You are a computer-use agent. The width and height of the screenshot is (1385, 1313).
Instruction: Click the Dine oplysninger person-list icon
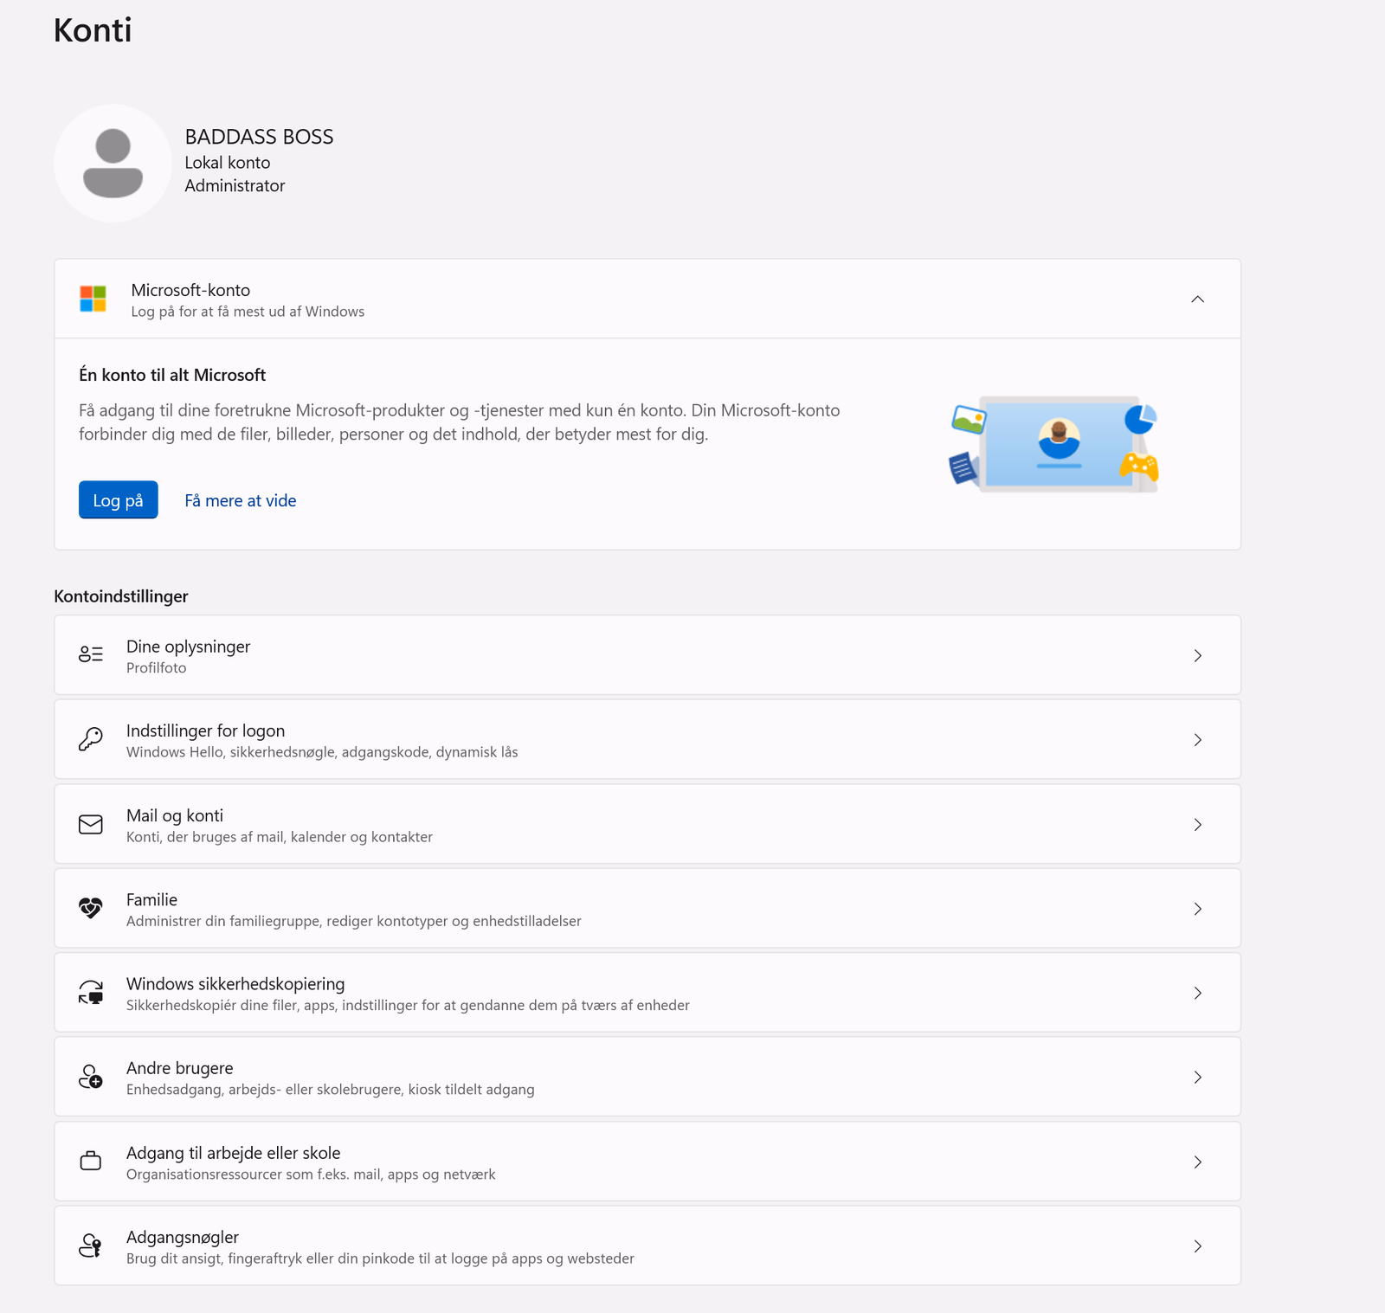click(x=91, y=655)
